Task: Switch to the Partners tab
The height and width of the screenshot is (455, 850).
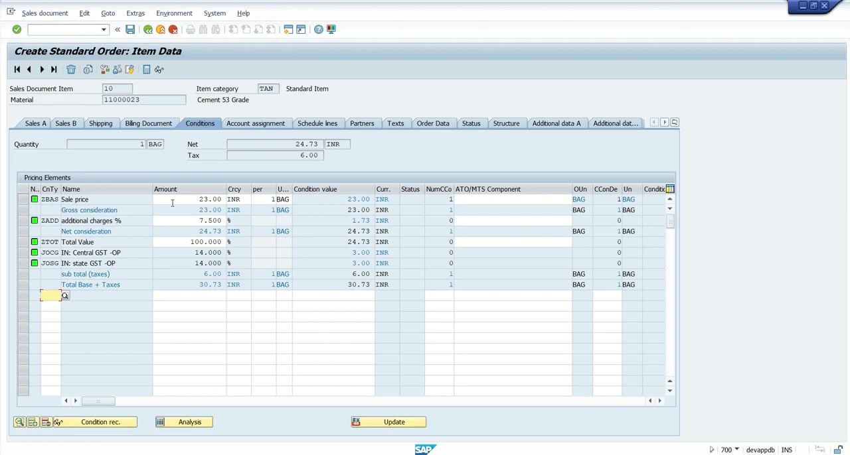Action: (x=362, y=123)
